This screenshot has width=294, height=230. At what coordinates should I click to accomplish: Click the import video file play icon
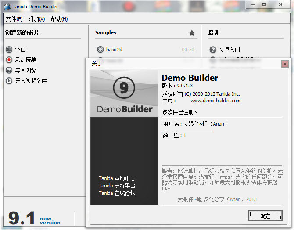(9, 81)
